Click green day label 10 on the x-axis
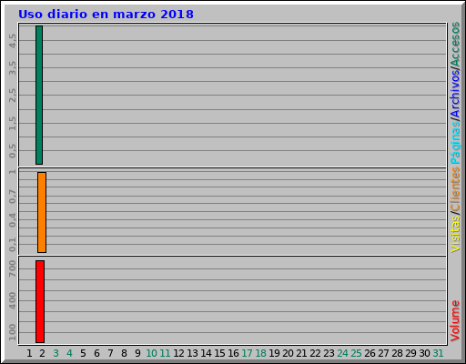 (x=151, y=353)
